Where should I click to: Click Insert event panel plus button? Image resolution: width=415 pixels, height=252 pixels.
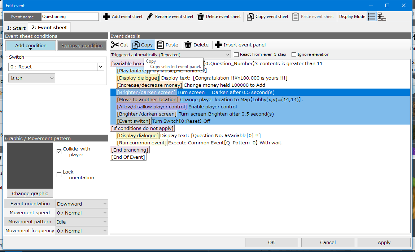[240, 45]
